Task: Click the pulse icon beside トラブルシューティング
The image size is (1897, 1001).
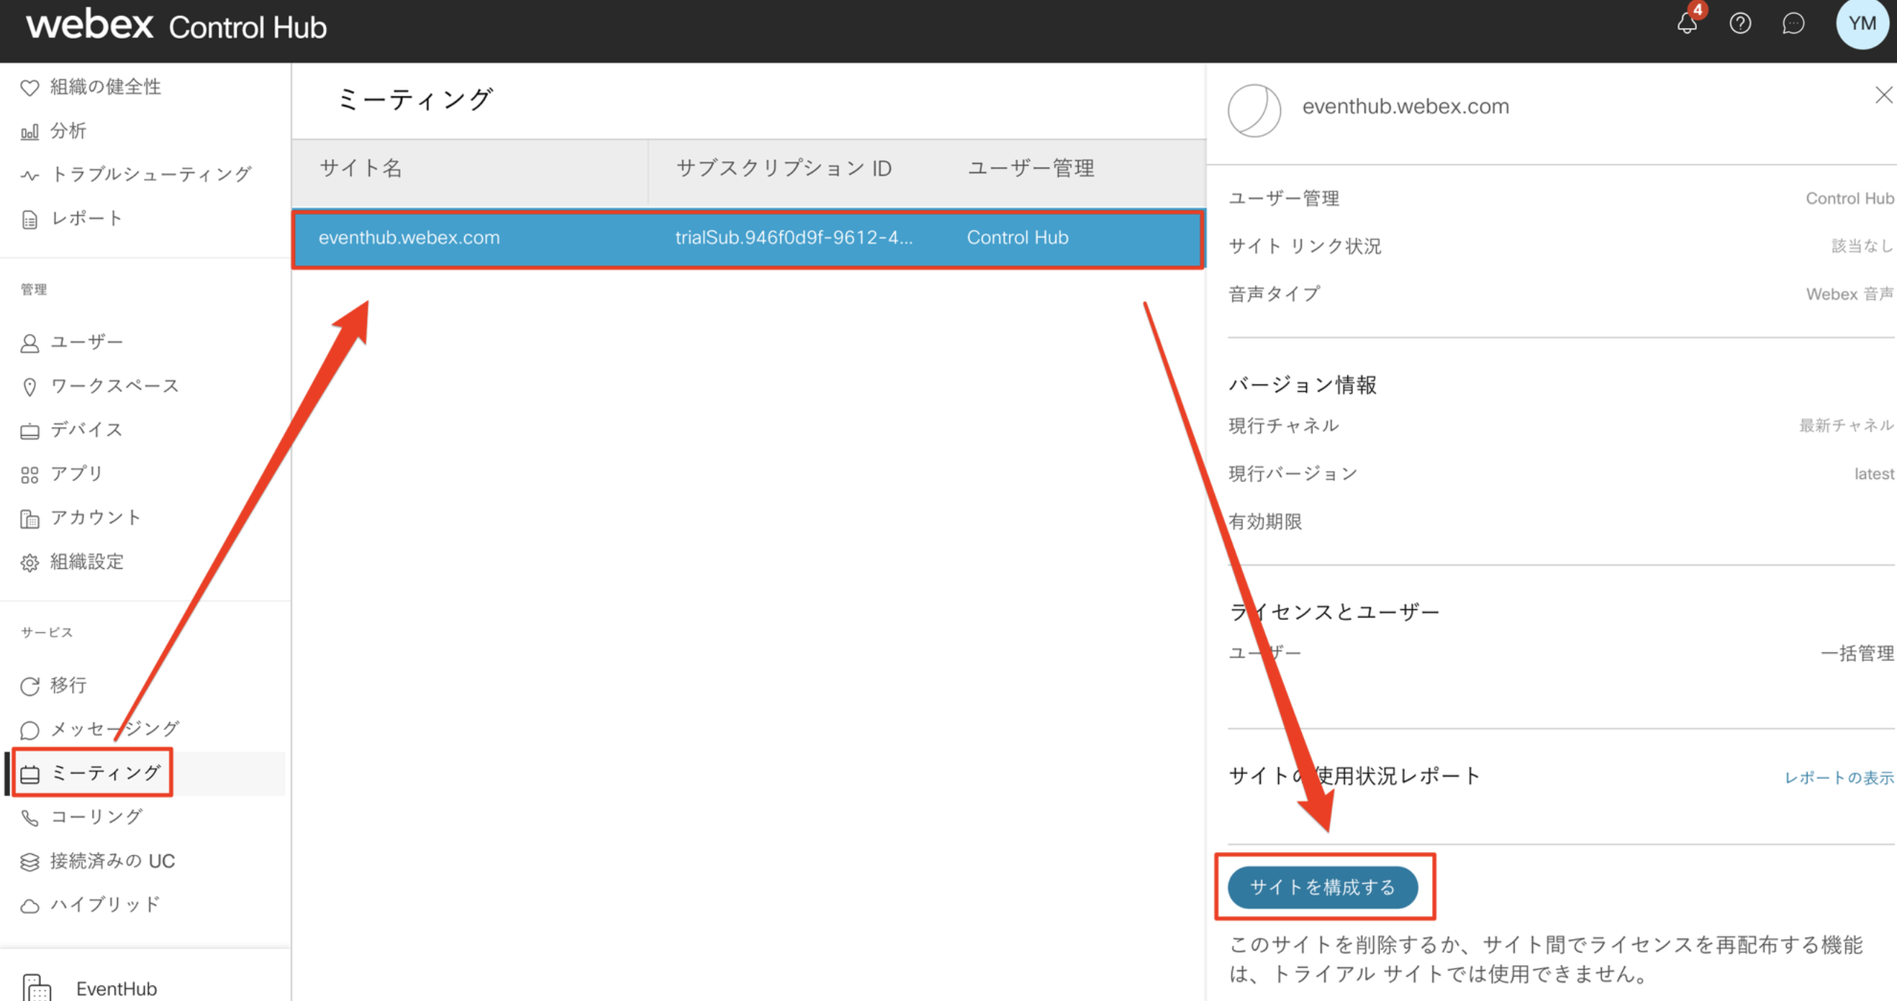Action: pos(30,175)
